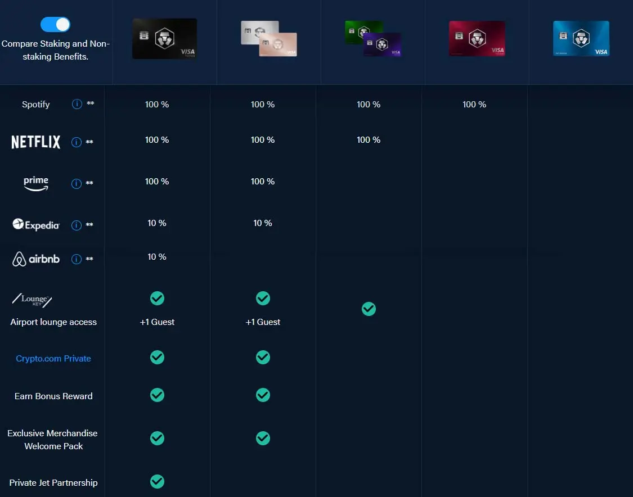Click Spotify 100 % in first column
Image resolution: width=633 pixels, height=497 pixels.
point(157,105)
